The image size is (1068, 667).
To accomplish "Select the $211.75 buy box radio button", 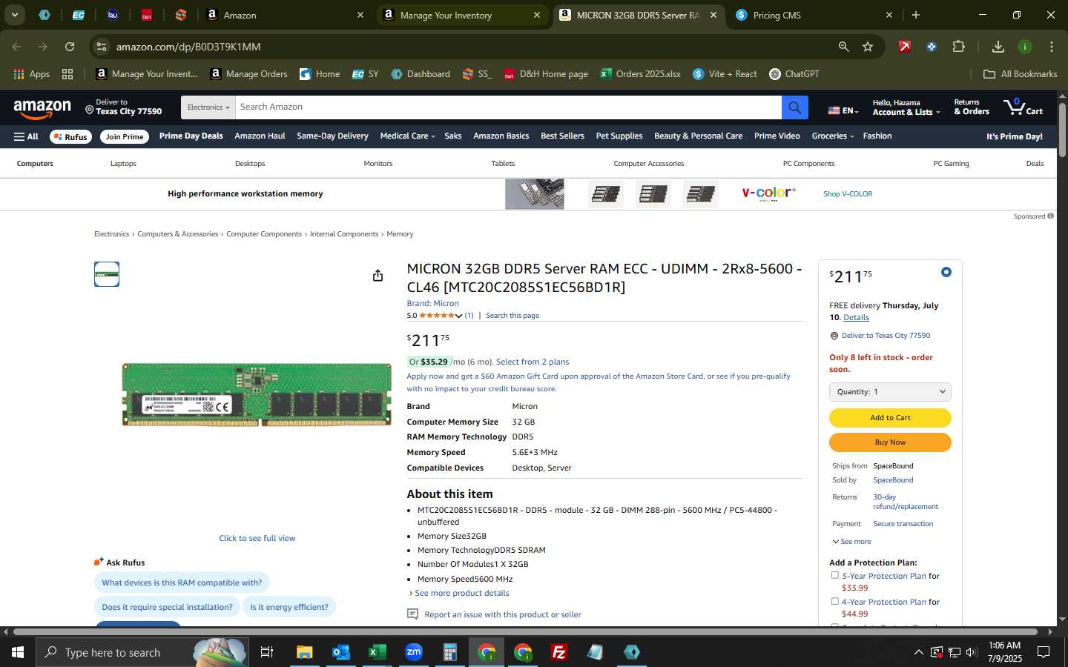I will (946, 272).
